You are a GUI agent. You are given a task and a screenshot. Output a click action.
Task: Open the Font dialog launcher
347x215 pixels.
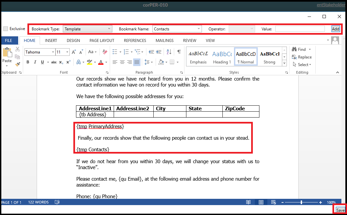pos(107,72)
